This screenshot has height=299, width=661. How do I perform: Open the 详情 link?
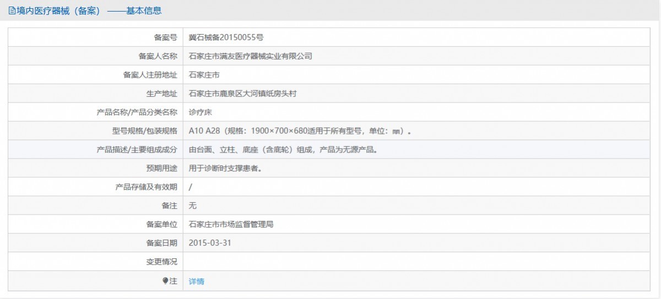(x=197, y=281)
